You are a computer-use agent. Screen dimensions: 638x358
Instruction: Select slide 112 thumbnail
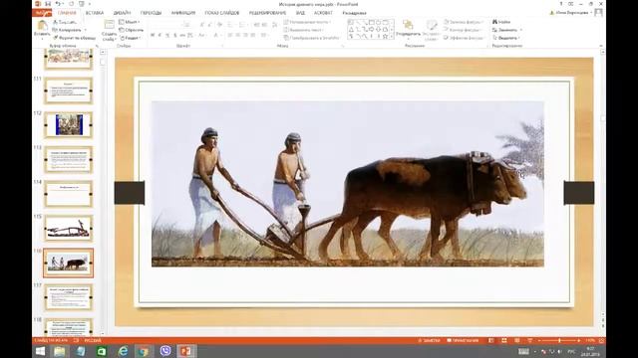point(69,124)
